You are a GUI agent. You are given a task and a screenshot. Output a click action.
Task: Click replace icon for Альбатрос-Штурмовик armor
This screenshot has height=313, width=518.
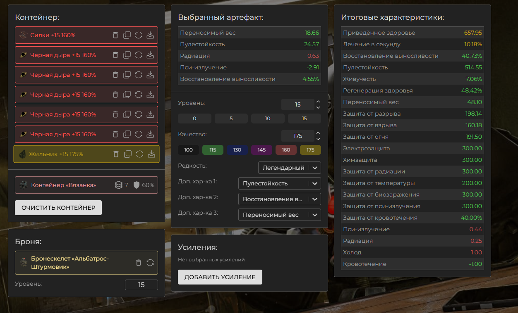pyautogui.click(x=150, y=263)
